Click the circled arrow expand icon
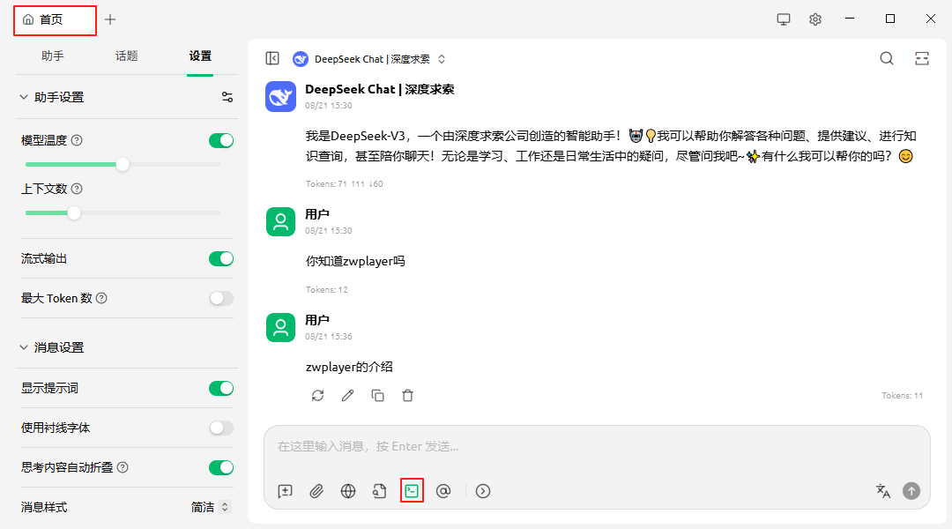This screenshot has width=952, height=529. (x=483, y=491)
